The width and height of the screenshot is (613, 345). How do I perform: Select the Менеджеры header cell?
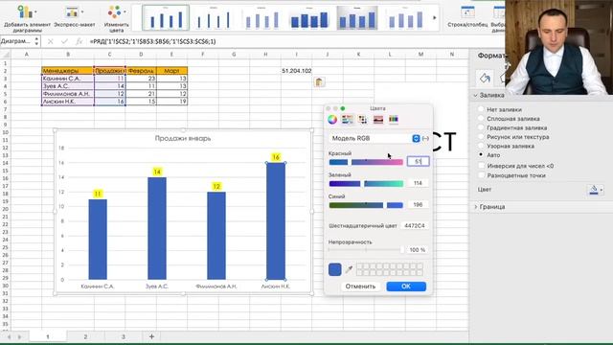tap(68, 71)
